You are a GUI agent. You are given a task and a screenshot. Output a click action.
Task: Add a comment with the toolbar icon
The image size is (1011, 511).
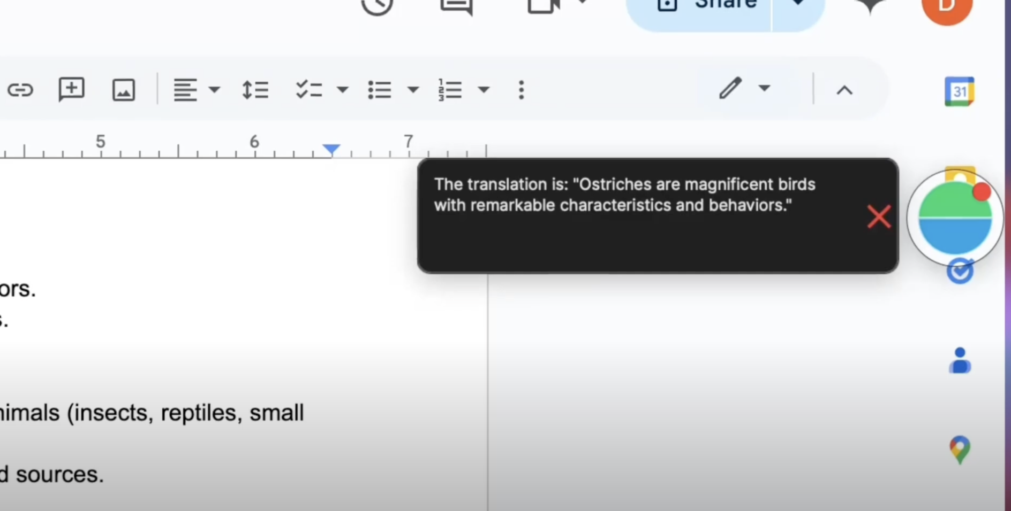pos(71,89)
